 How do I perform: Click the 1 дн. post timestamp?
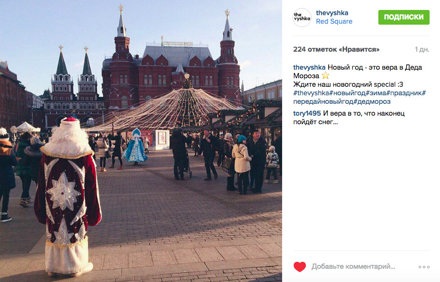(422, 50)
